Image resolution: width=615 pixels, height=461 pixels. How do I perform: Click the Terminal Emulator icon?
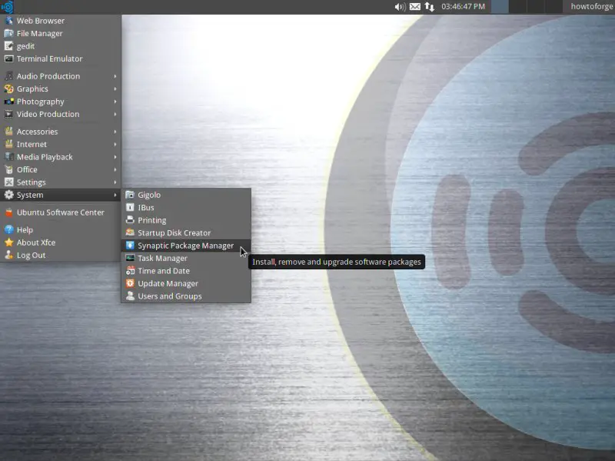coord(8,58)
